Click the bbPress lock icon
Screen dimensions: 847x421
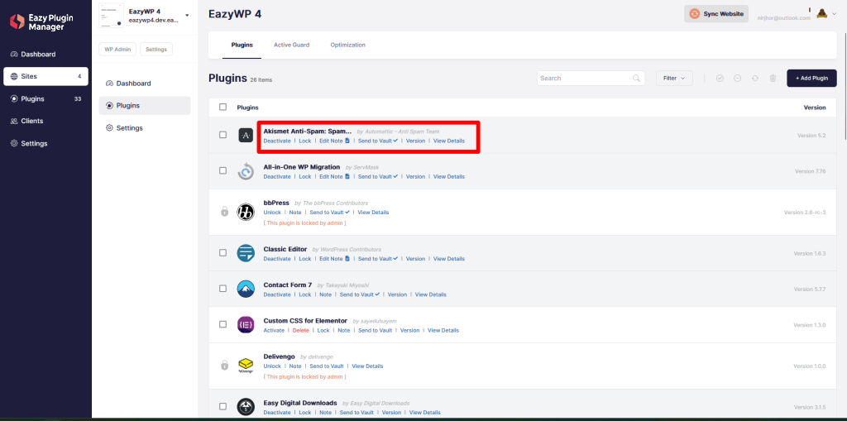click(225, 211)
